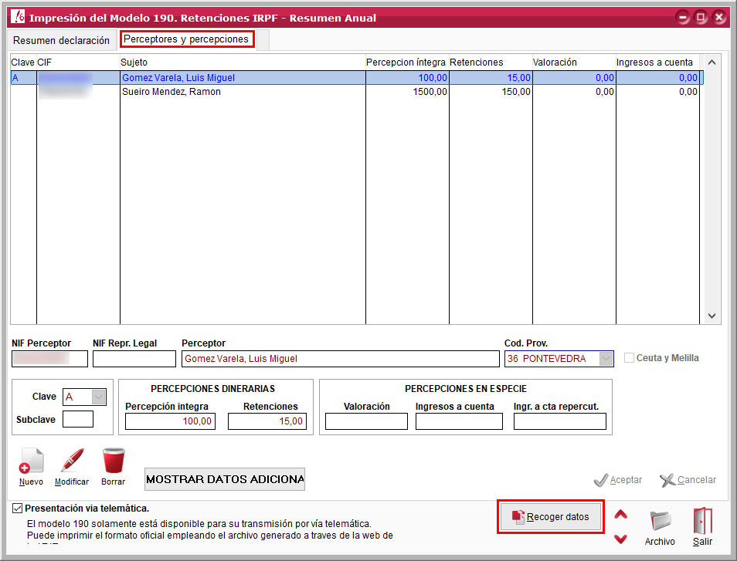Click the Sujeto column header

coord(243,63)
